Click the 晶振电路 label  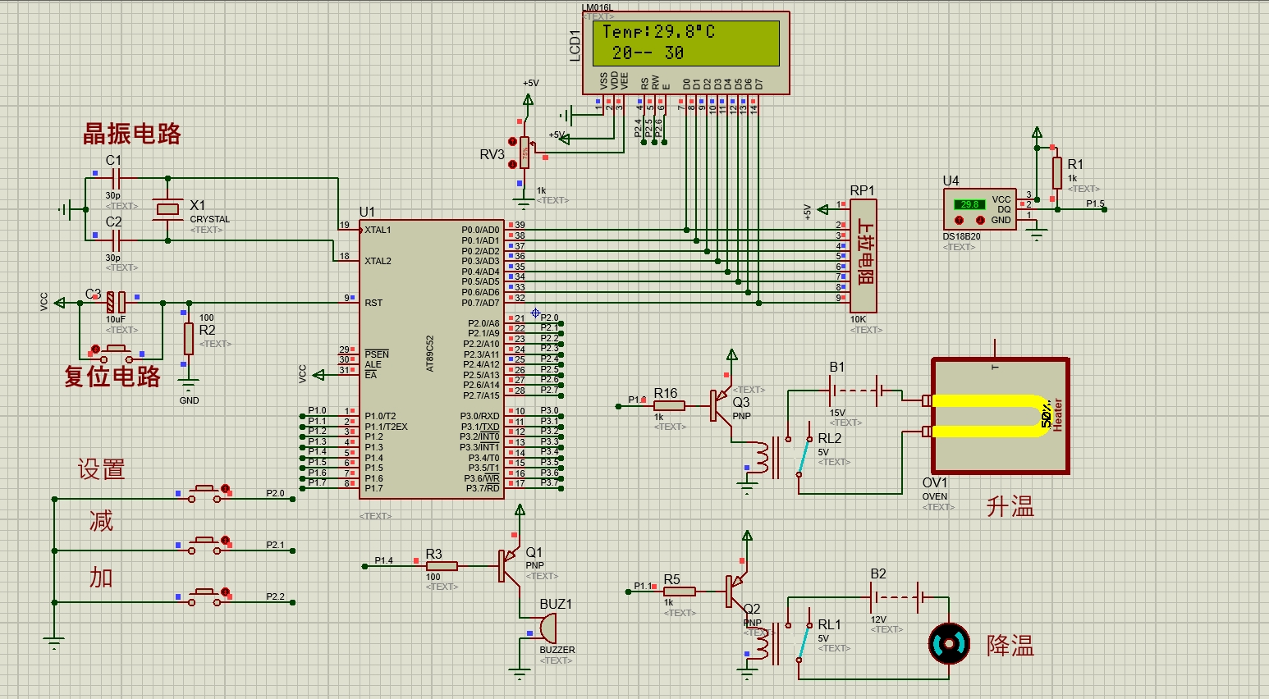[132, 135]
